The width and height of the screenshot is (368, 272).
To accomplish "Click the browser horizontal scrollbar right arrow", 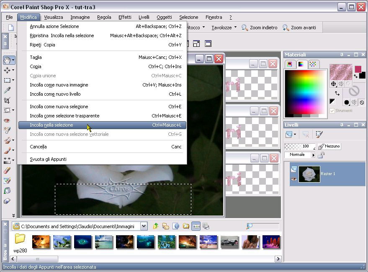I will pyautogui.click(x=278, y=259).
